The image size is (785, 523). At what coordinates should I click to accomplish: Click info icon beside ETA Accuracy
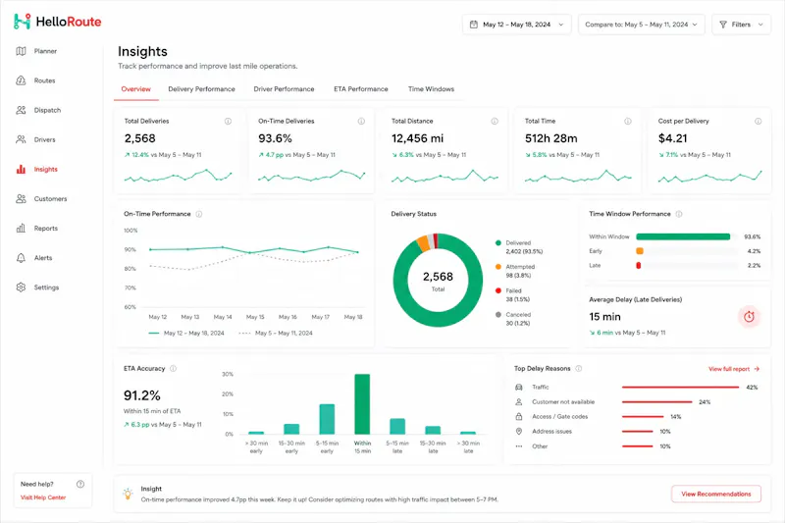tap(174, 368)
